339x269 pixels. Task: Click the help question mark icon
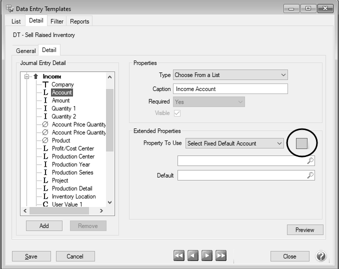point(321,256)
